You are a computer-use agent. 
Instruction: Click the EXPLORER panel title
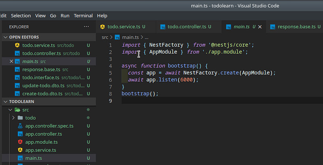coord(19,27)
